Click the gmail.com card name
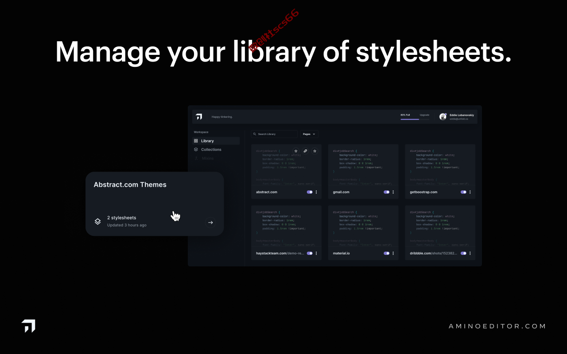The height and width of the screenshot is (354, 567). 341,192
